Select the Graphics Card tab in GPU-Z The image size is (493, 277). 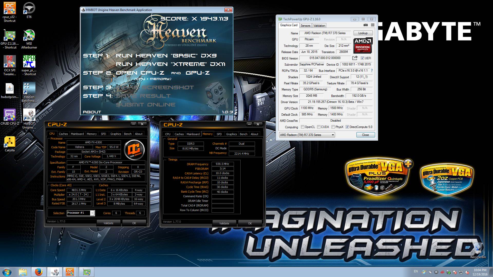pyautogui.click(x=289, y=25)
